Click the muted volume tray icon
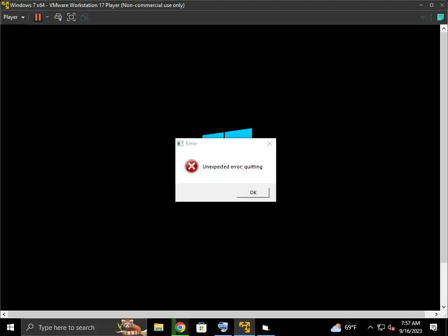Image resolution: width=448 pixels, height=336 pixels. click(x=392, y=327)
